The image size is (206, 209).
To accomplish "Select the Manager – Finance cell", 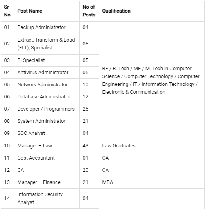I will [47, 182].
